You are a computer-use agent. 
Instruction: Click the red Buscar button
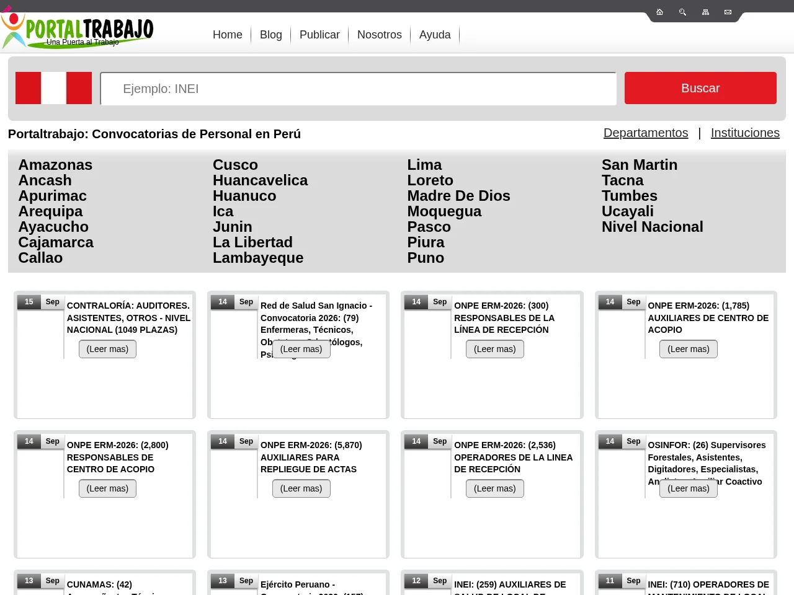(x=700, y=88)
